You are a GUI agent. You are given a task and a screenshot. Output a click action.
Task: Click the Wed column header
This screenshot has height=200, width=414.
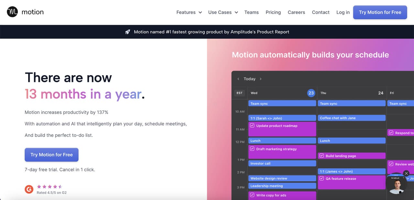click(x=254, y=93)
